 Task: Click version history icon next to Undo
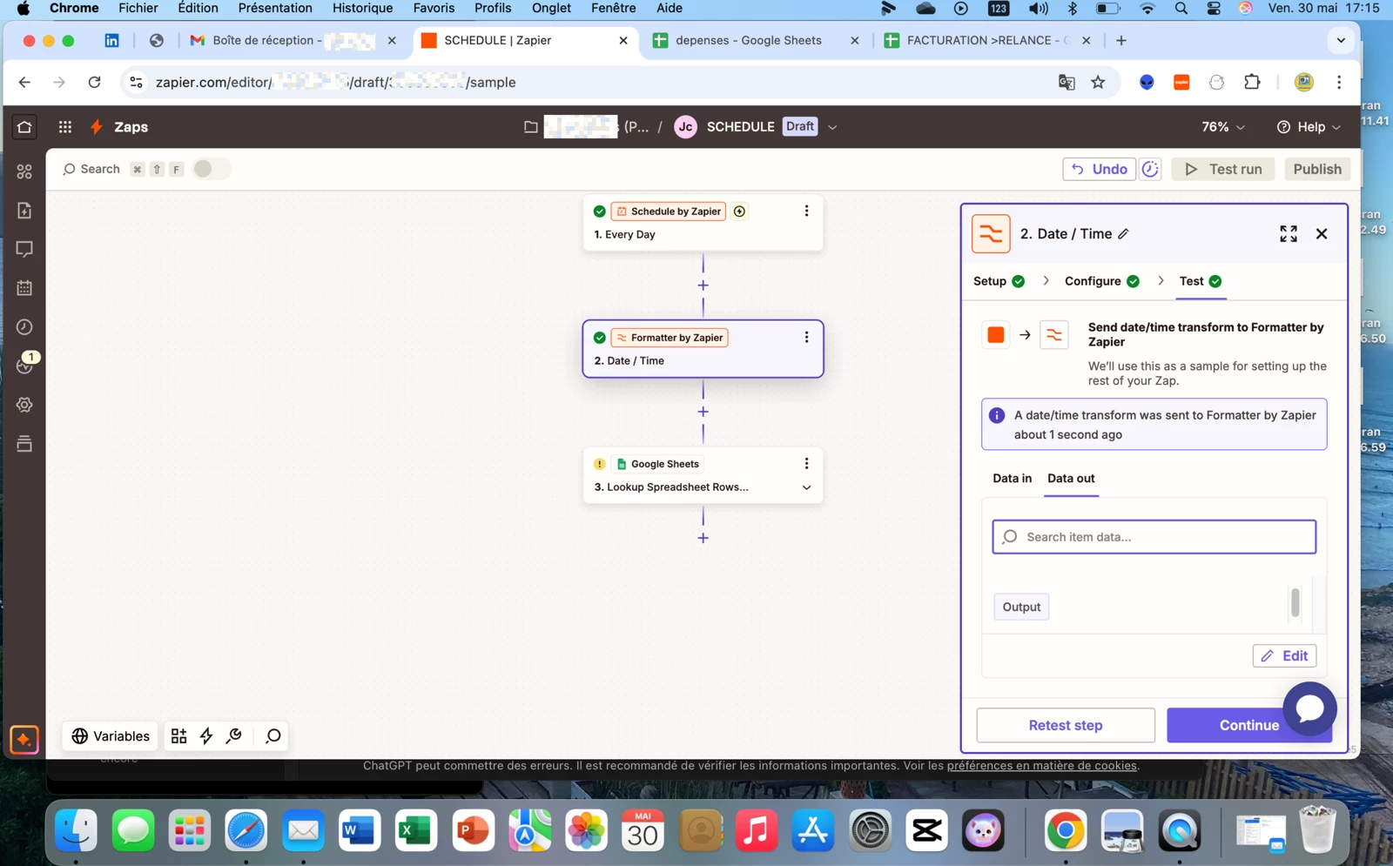[1150, 169]
